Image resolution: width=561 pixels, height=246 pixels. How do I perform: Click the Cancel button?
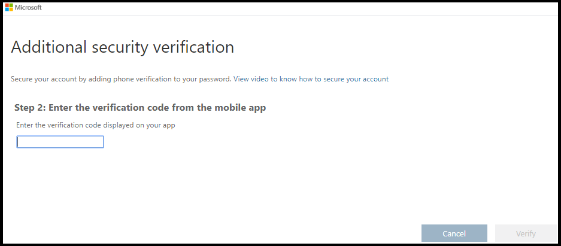[x=454, y=233]
